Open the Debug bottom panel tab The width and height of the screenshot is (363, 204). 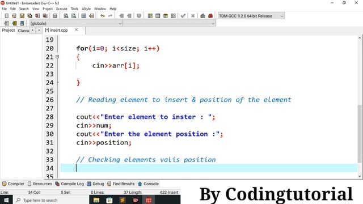coord(95,184)
